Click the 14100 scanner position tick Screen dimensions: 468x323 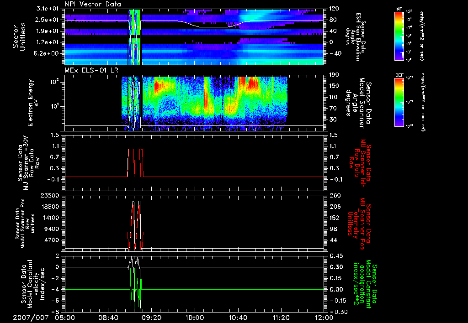point(50,218)
